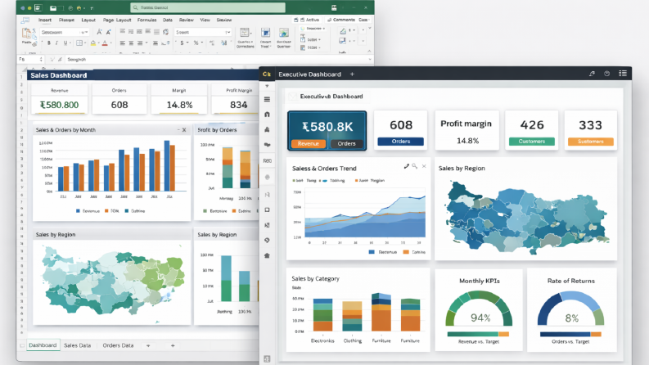Click the Ck logo in Executive Dashboard window
The width and height of the screenshot is (649, 365).
coord(267,74)
